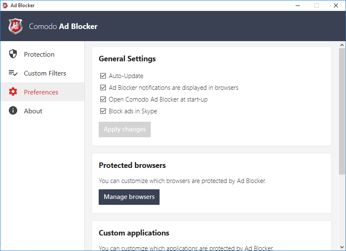Open the Protection tab
Screen dimensions: 346x251
pos(39,54)
